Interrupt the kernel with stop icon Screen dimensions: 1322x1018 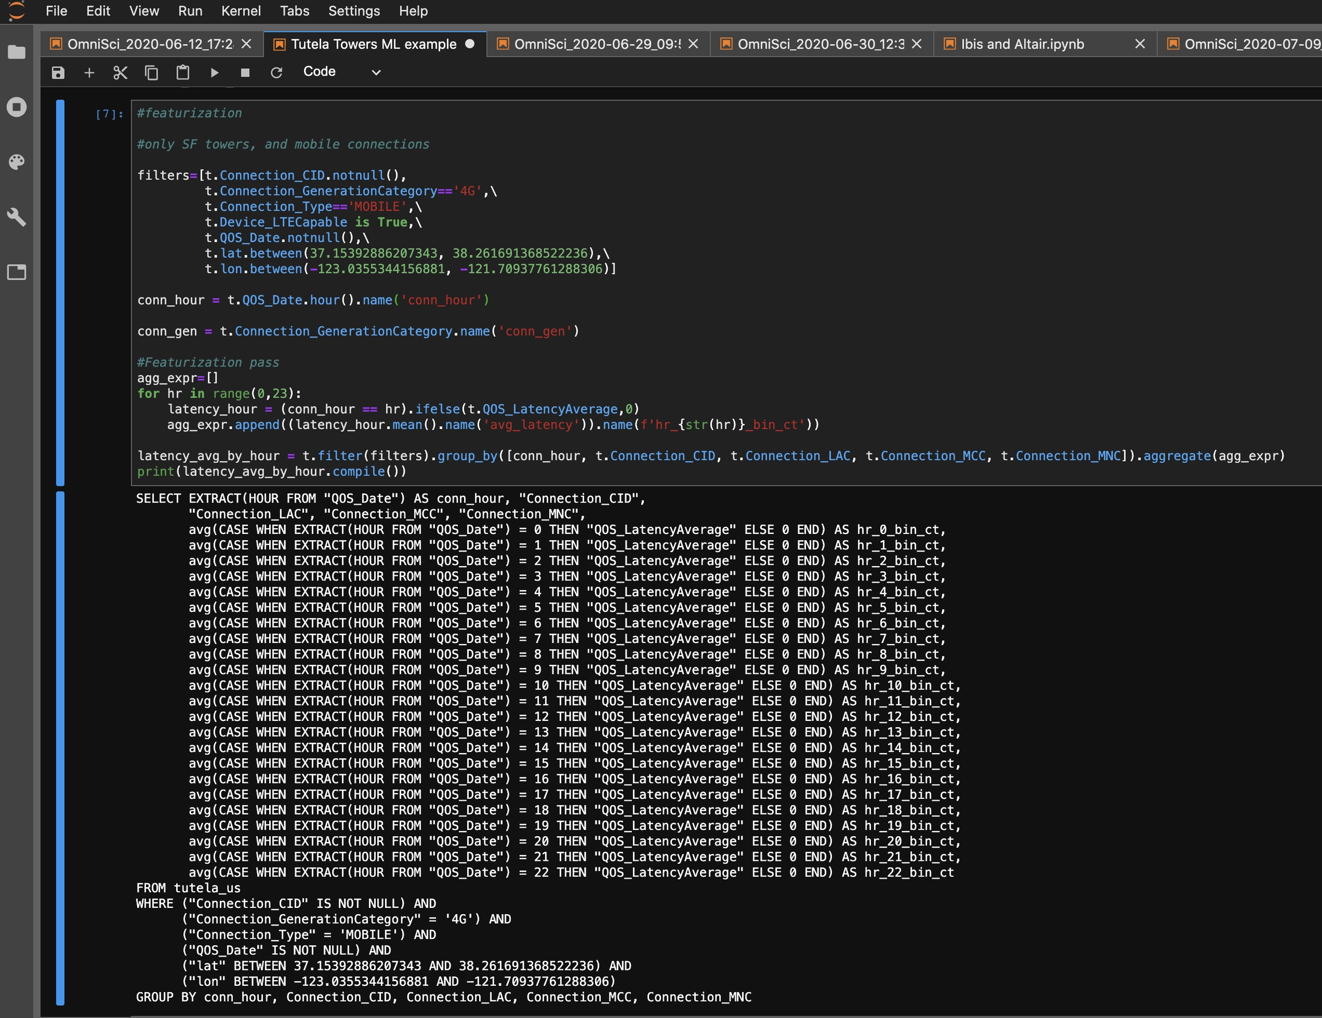click(x=245, y=73)
